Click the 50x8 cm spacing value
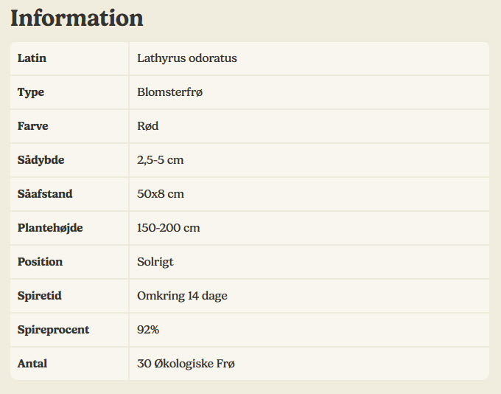The width and height of the screenshot is (501, 394). point(161,194)
